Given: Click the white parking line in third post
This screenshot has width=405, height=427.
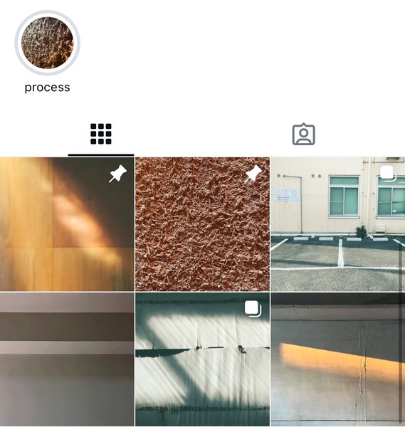Looking at the screenshot, I should [340, 253].
